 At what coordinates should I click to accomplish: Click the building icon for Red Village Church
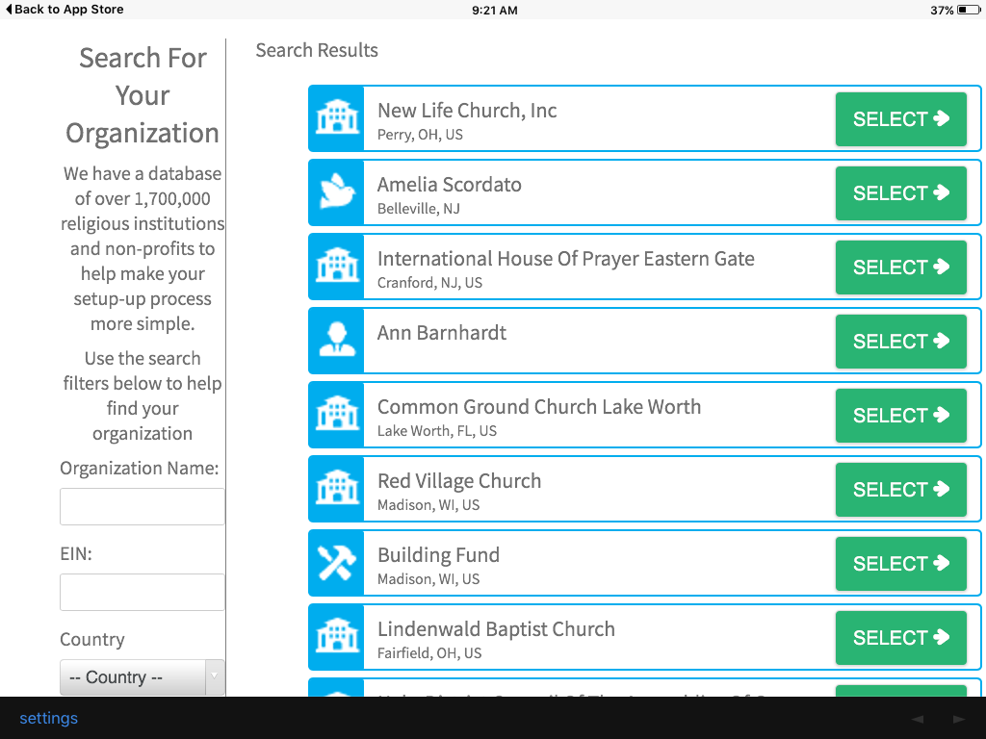point(336,490)
